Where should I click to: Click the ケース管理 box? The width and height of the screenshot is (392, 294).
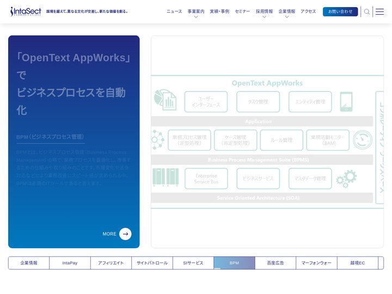tap(236, 140)
